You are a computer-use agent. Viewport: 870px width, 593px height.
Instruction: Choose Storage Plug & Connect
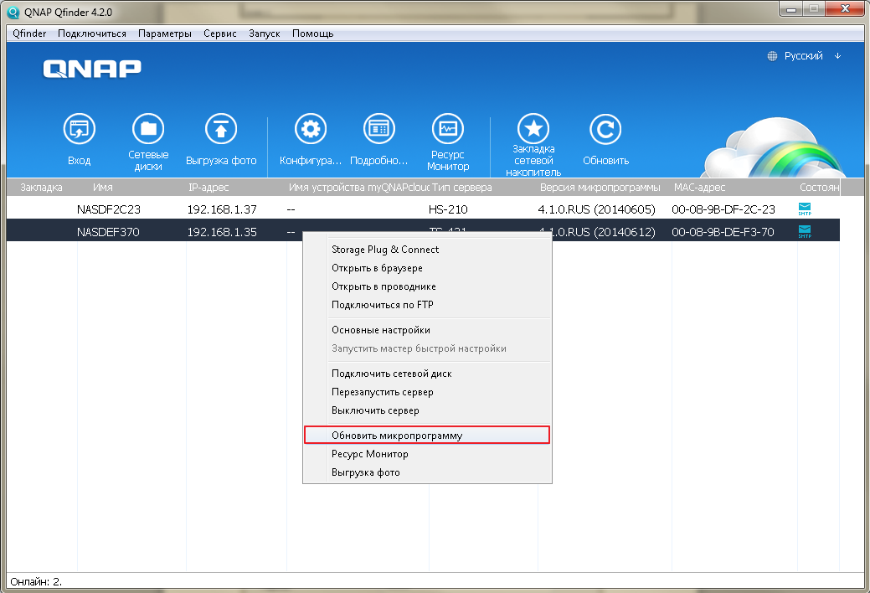pos(427,250)
